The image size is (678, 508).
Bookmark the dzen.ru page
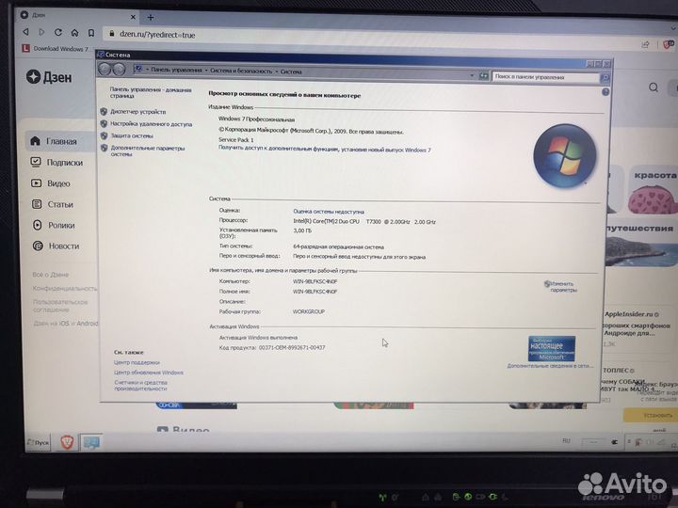91,33
